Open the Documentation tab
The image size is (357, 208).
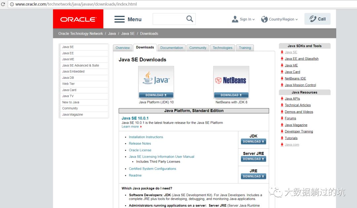point(172,48)
